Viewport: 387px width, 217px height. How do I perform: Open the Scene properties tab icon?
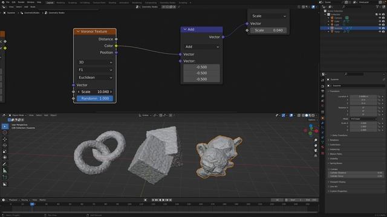coord(322,101)
